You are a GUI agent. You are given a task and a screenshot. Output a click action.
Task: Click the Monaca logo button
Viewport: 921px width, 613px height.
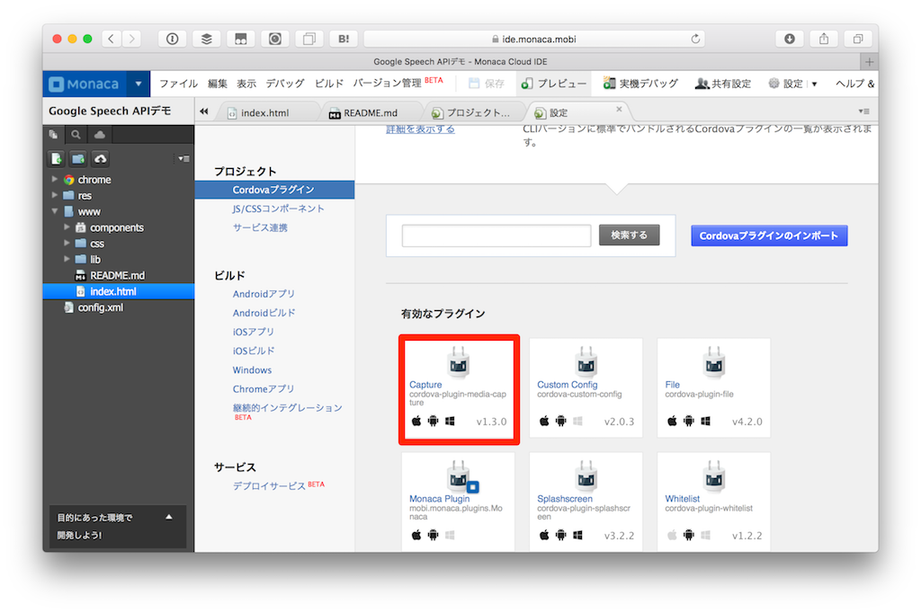coord(85,84)
